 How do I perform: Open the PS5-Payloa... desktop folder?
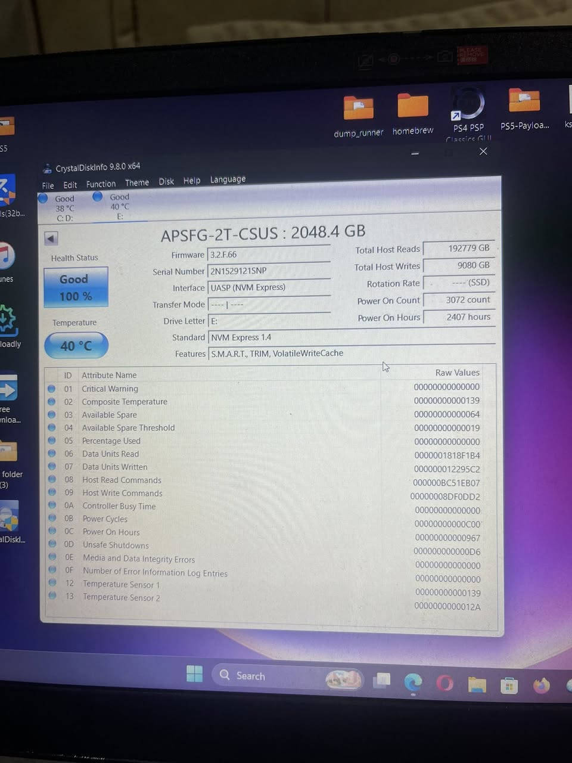[524, 109]
